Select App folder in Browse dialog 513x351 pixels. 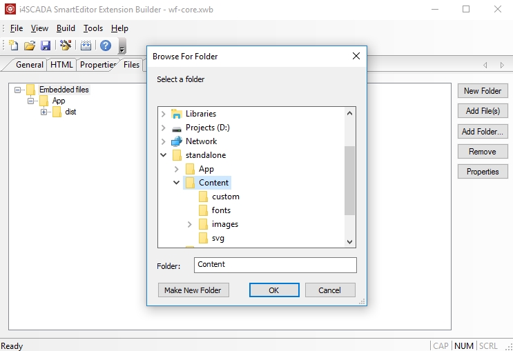tap(206, 169)
